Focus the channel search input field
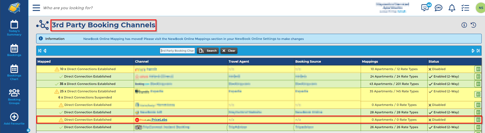The height and width of the screenshot is (133, 485). coord(177,51)
